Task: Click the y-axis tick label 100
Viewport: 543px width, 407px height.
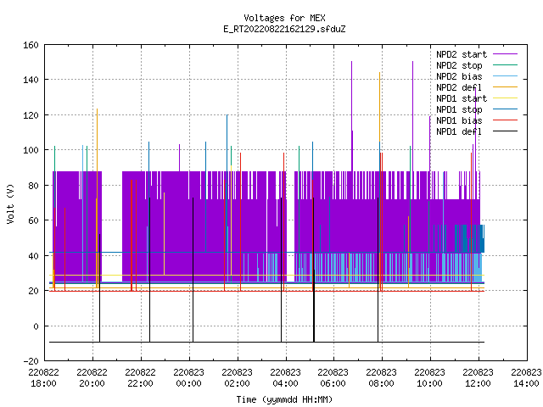Action: point(31,150)
